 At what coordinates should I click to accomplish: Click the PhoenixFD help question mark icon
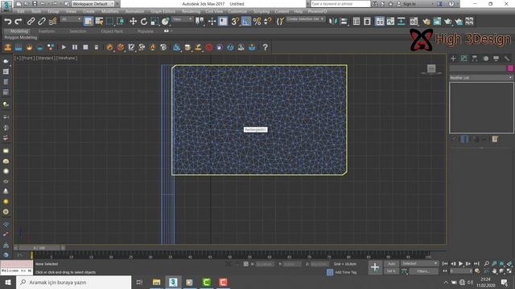[265, 47]
